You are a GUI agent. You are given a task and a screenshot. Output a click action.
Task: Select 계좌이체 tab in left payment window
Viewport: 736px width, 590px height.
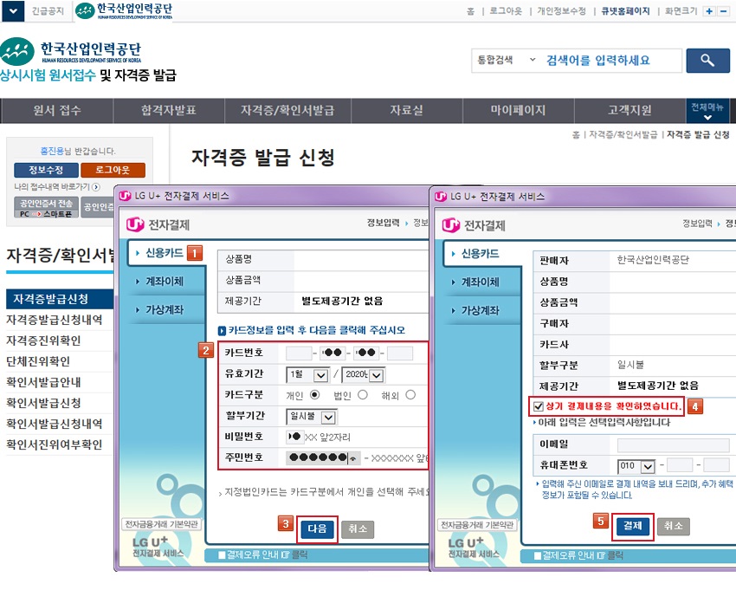click(165, 282)
